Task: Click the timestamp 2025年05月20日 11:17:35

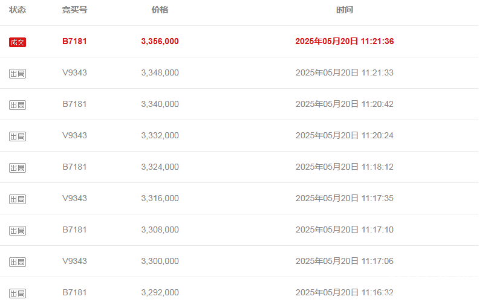Action: (345, 198)
